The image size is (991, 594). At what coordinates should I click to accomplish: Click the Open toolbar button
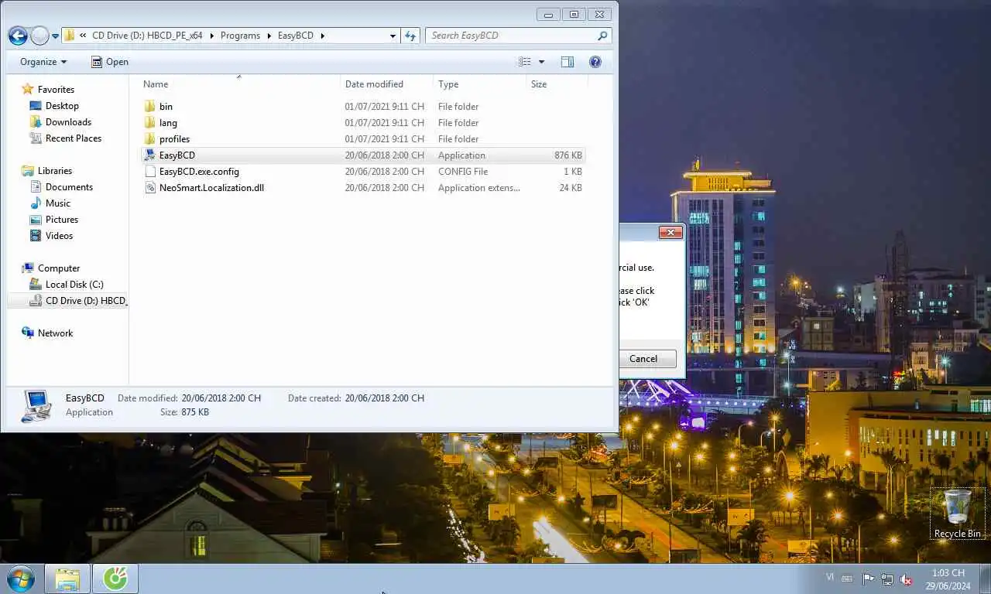[x=110, y=62]
